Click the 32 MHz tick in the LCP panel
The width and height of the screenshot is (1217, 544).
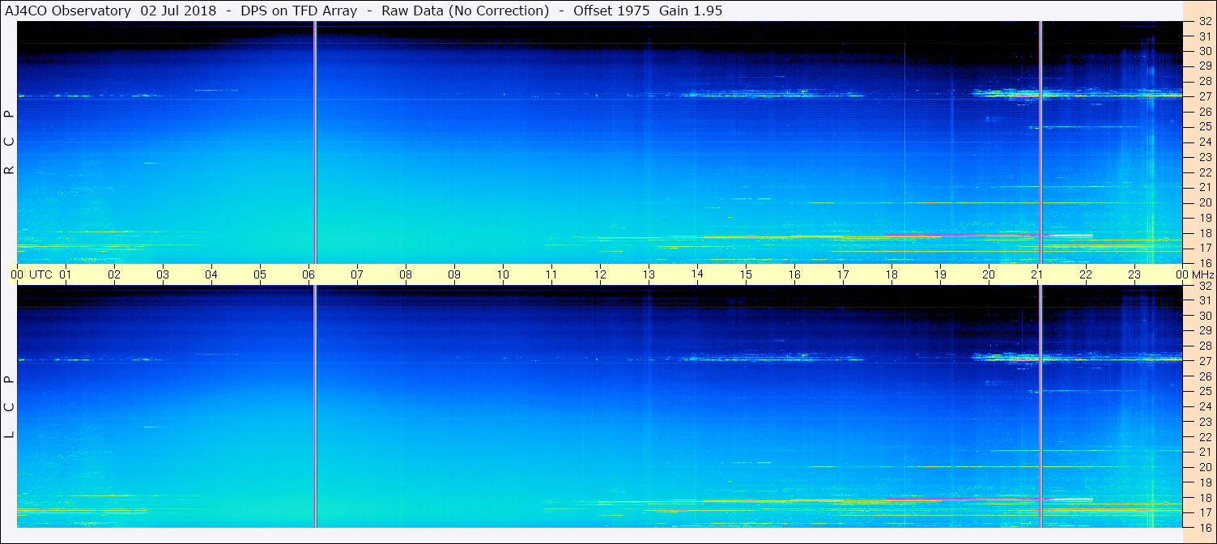coord(1205,286)
